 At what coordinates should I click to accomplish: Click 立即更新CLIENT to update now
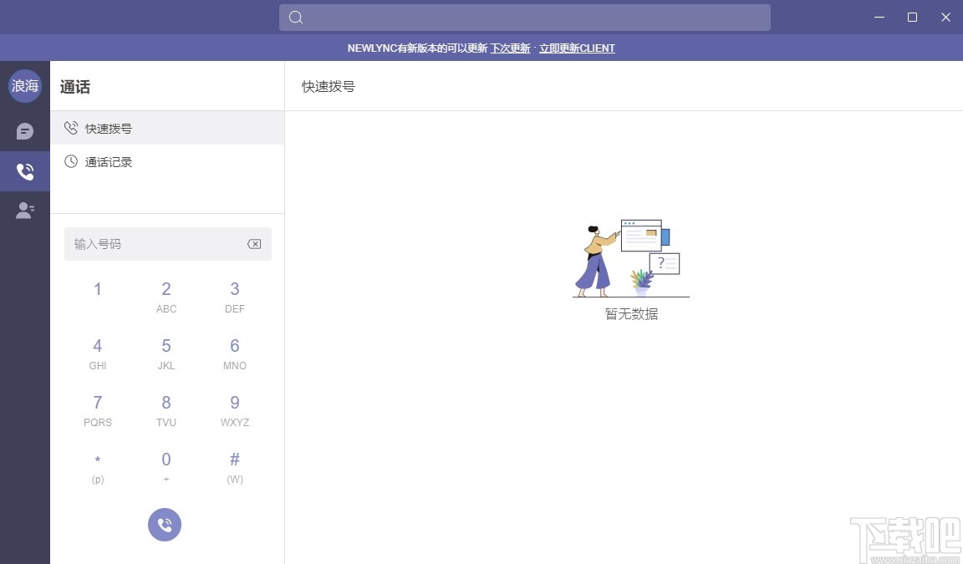tap(577, 48)
